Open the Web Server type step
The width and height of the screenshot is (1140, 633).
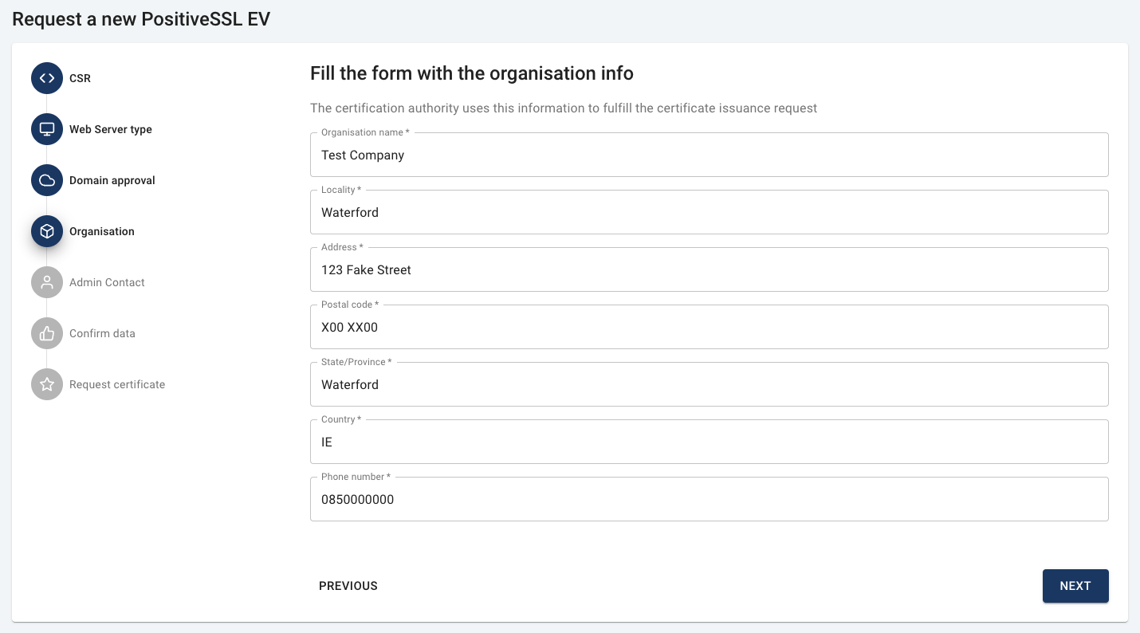pos(110,129)
